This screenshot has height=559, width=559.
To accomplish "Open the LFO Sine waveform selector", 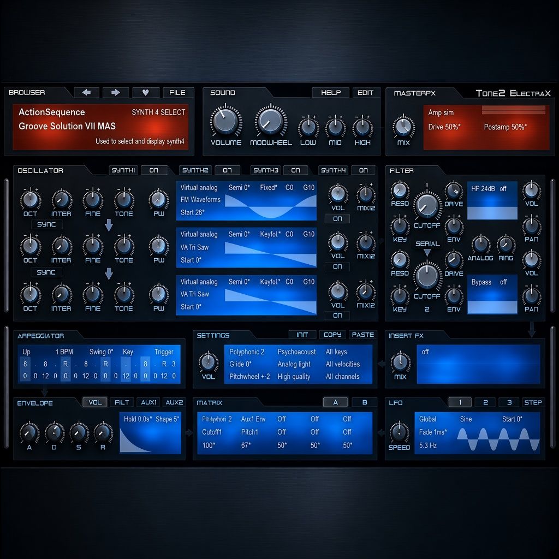I will [x=466, y=419].
